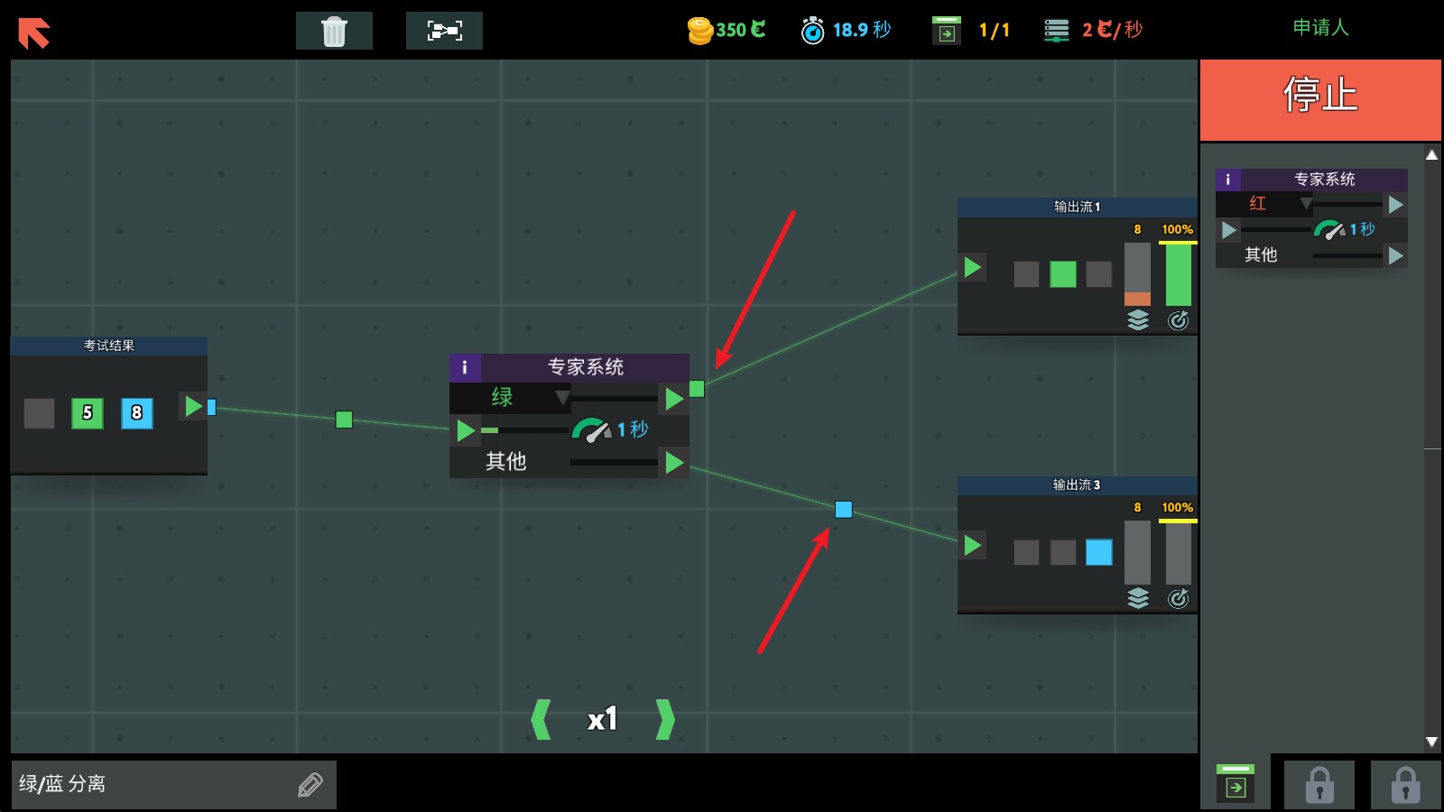Click the 18.9 秒 timer text
Viewport: 1444px width, 812px height.
[862, 30]
